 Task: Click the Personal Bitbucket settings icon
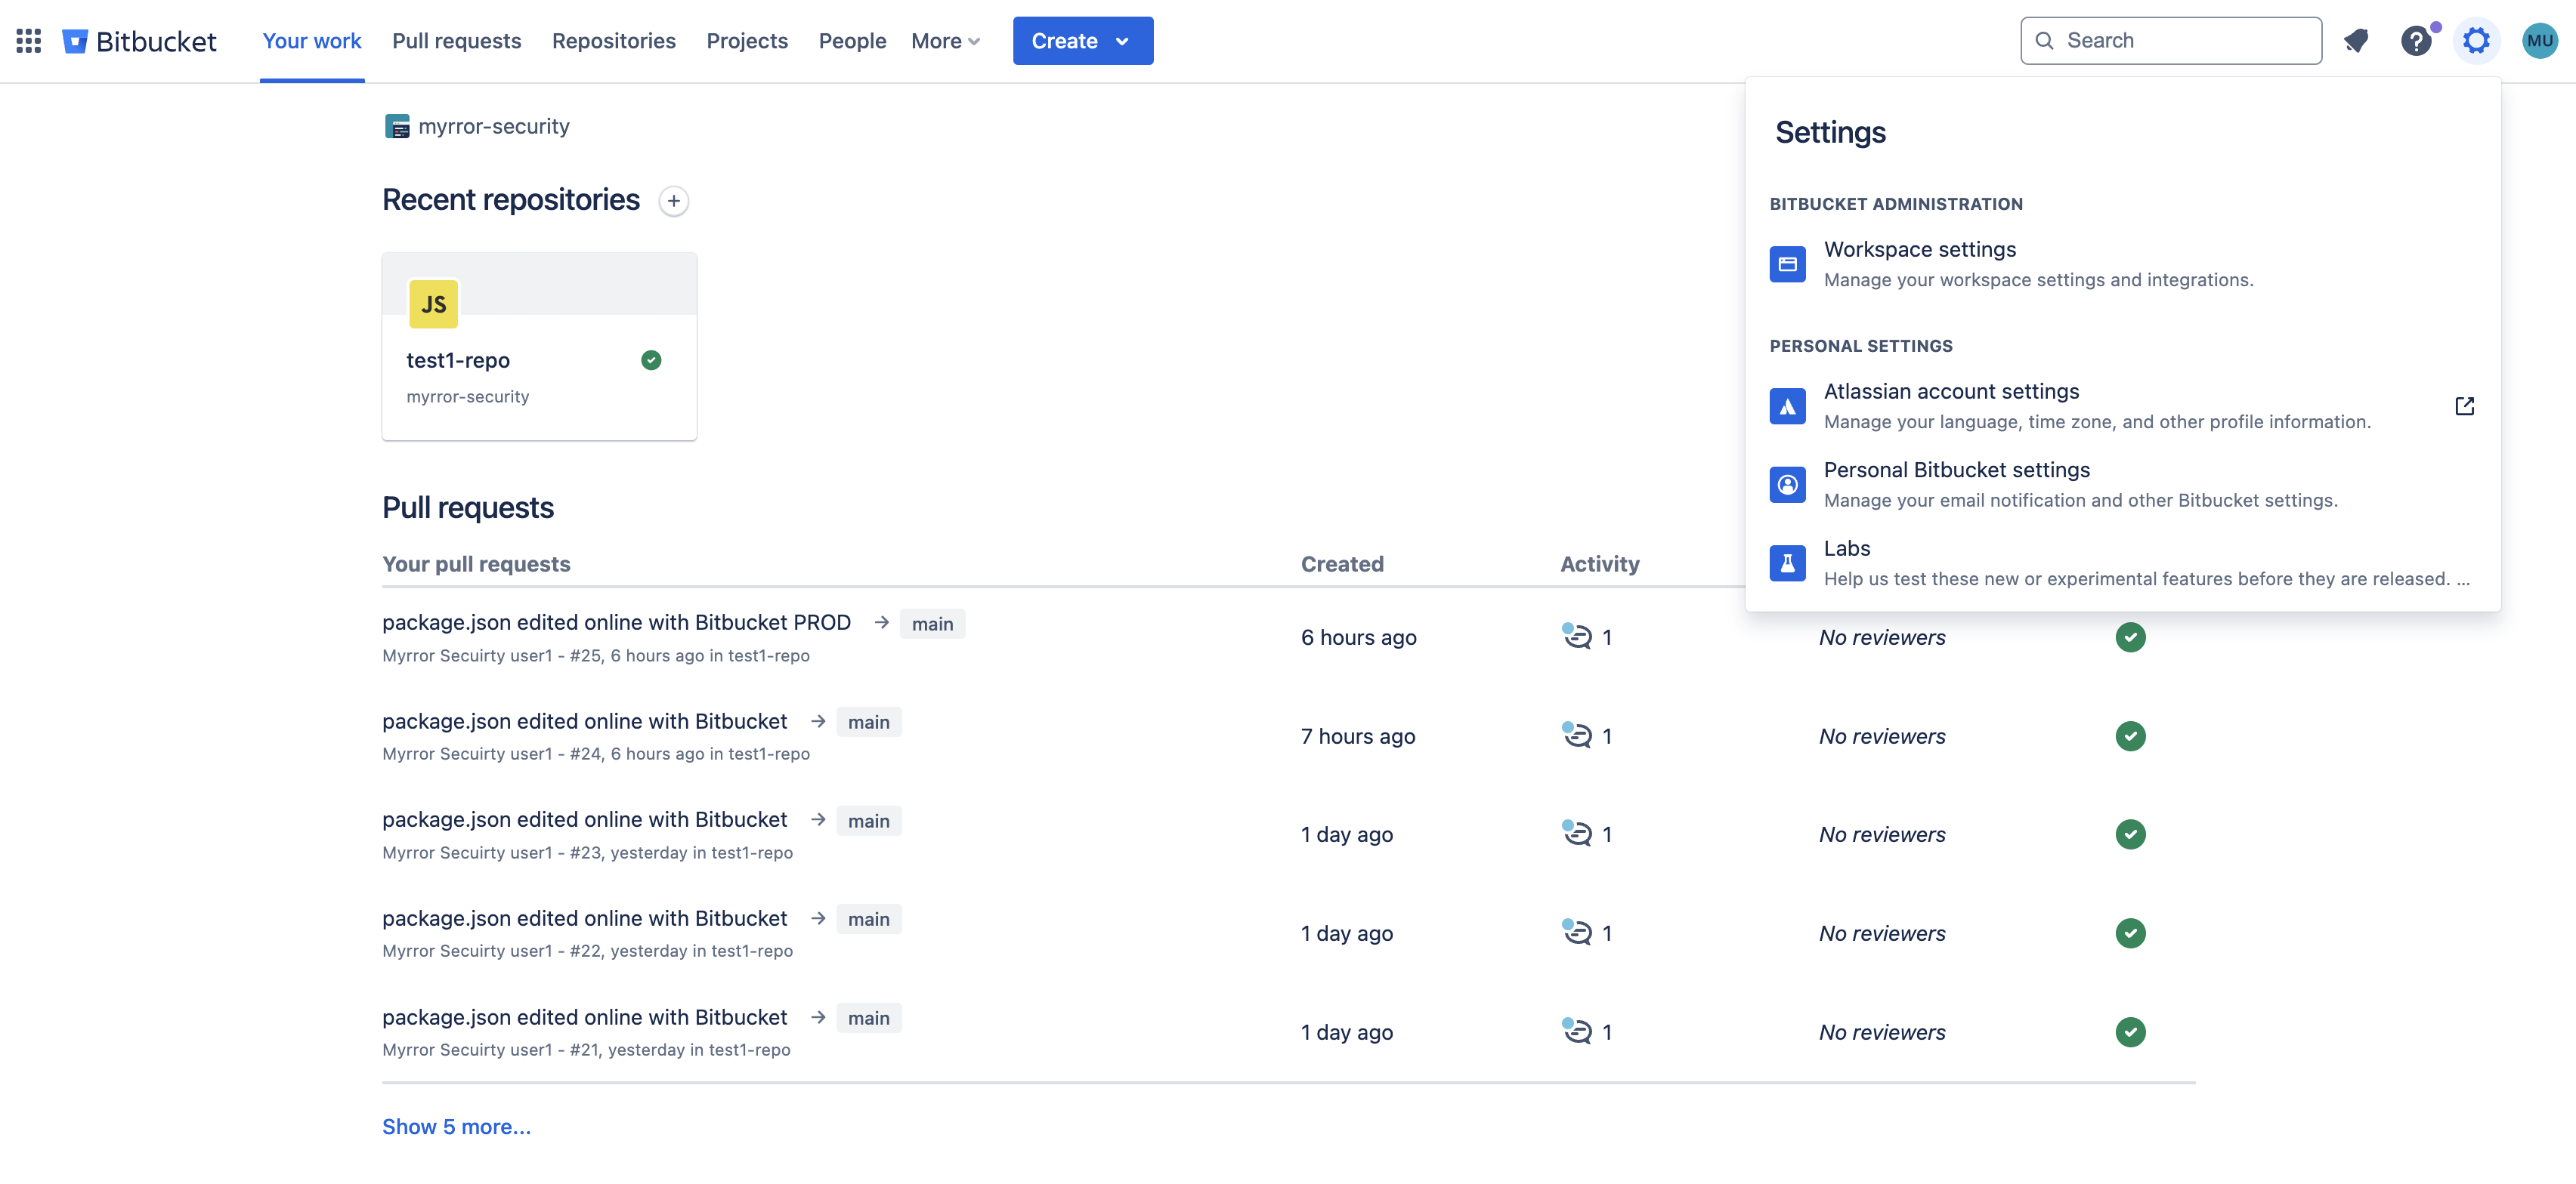(1787, 485)
